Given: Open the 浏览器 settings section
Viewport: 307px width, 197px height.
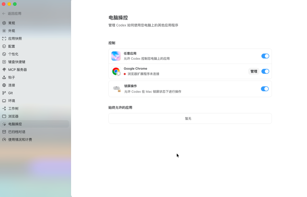Looking at the screenshot, I should 35,116.
